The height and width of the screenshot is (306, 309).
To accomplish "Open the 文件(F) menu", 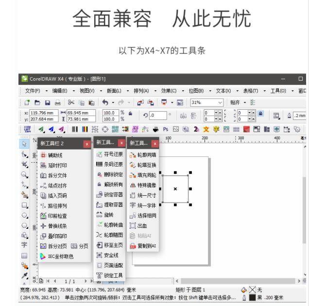I will (x=33, y=91).
